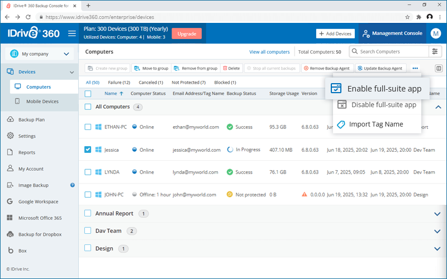Screen dimensions: 447x279
Task: Click the Remove Backup Agent button
Action: (327, 68)
